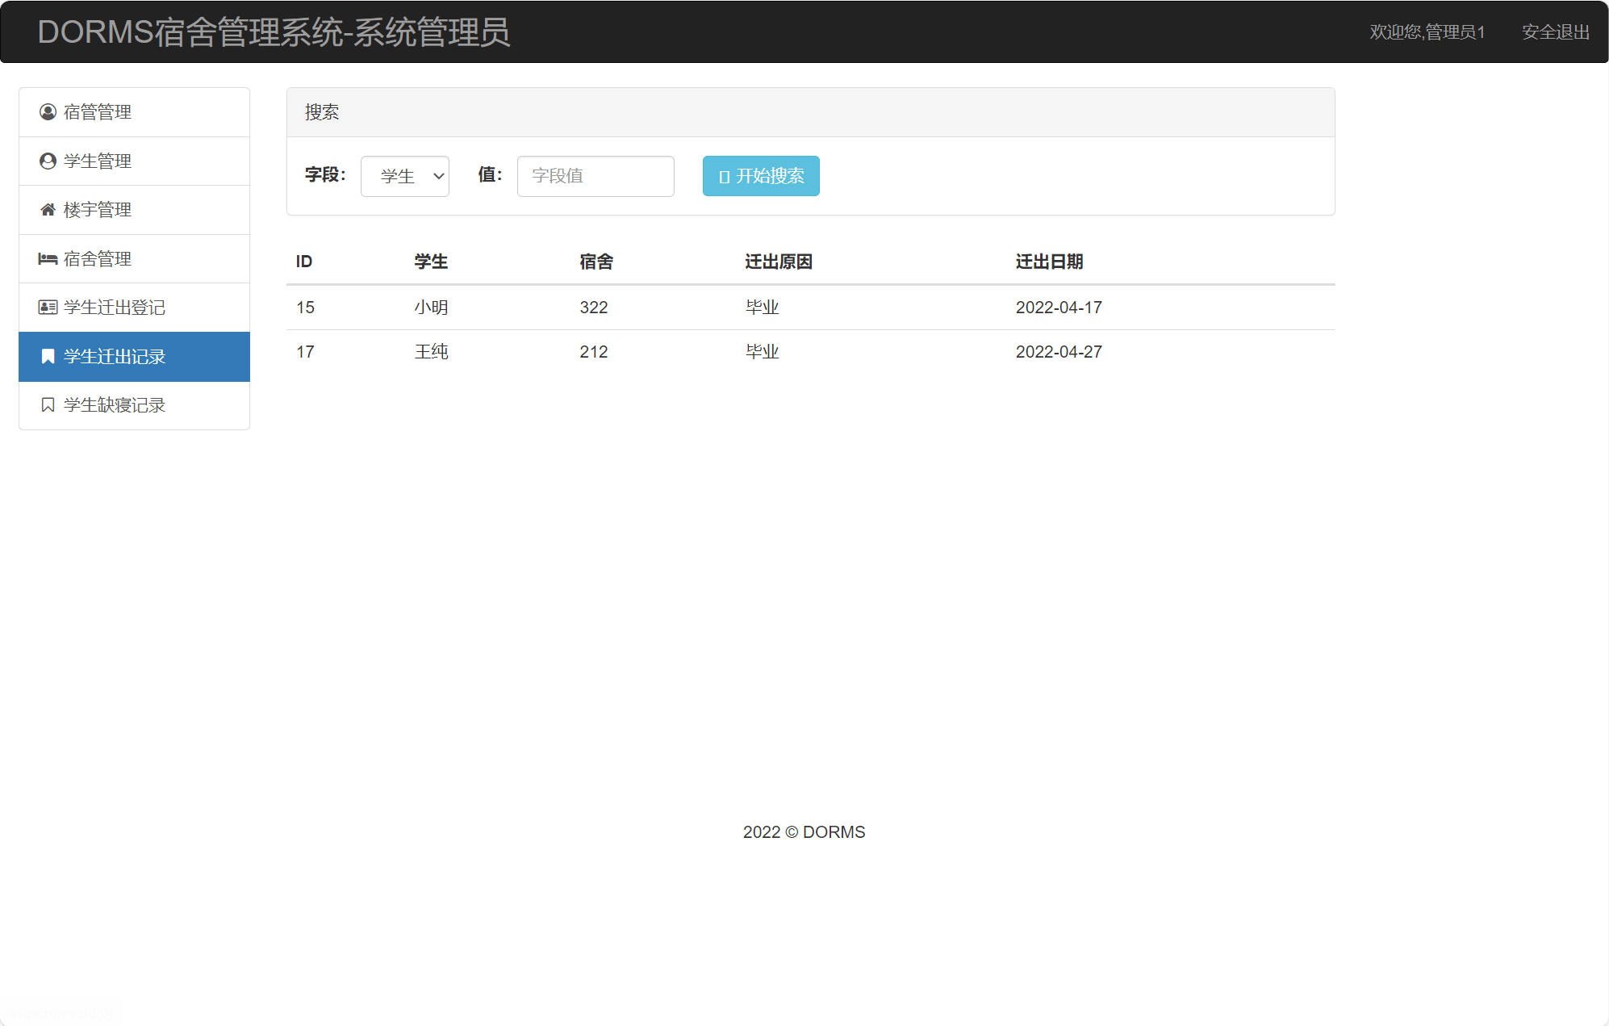Click the 欢迎您,管理员1 greeting
The image size is (1609, 1026).
click(x=1427, y=32)
